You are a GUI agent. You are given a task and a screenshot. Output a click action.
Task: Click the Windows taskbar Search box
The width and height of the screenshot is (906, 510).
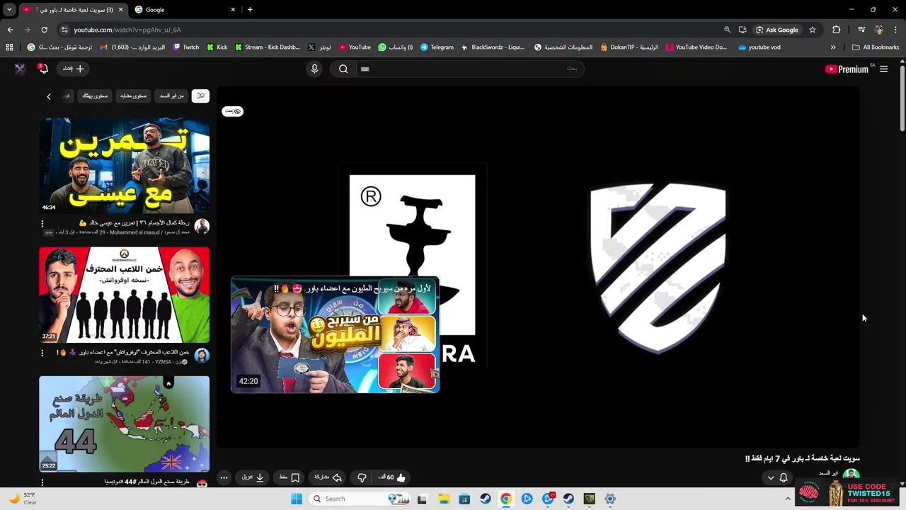(361, 499)
